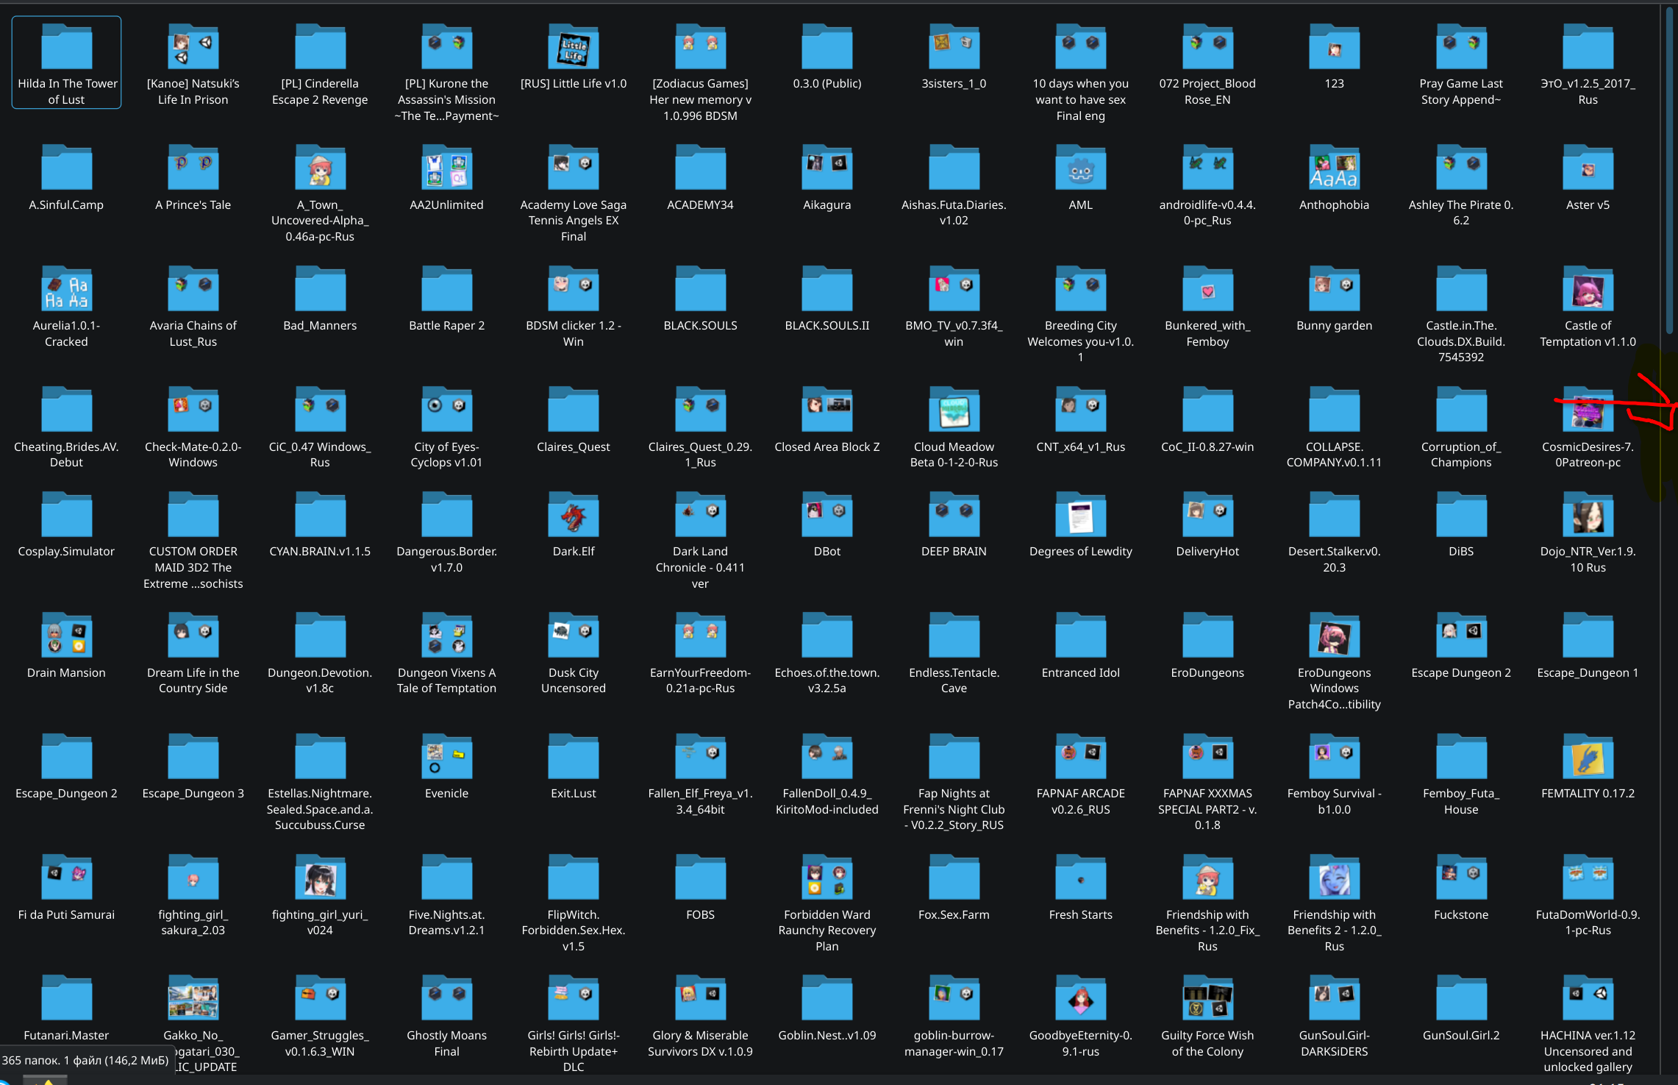Screen dimensions: 1678x1085
Task: Click the Anthophobia folder icon
Action: pos(1334,169)
